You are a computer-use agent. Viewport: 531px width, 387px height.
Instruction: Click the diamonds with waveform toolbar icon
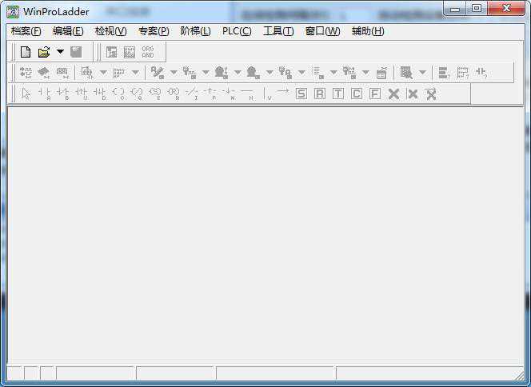click(26, 73)
